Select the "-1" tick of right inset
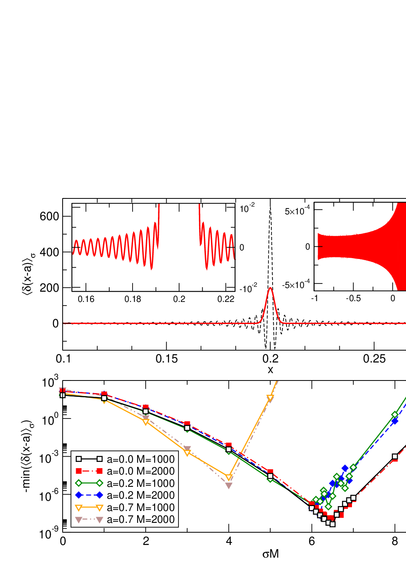This screenshot has width=406, height=574. (x=314, y=298)
